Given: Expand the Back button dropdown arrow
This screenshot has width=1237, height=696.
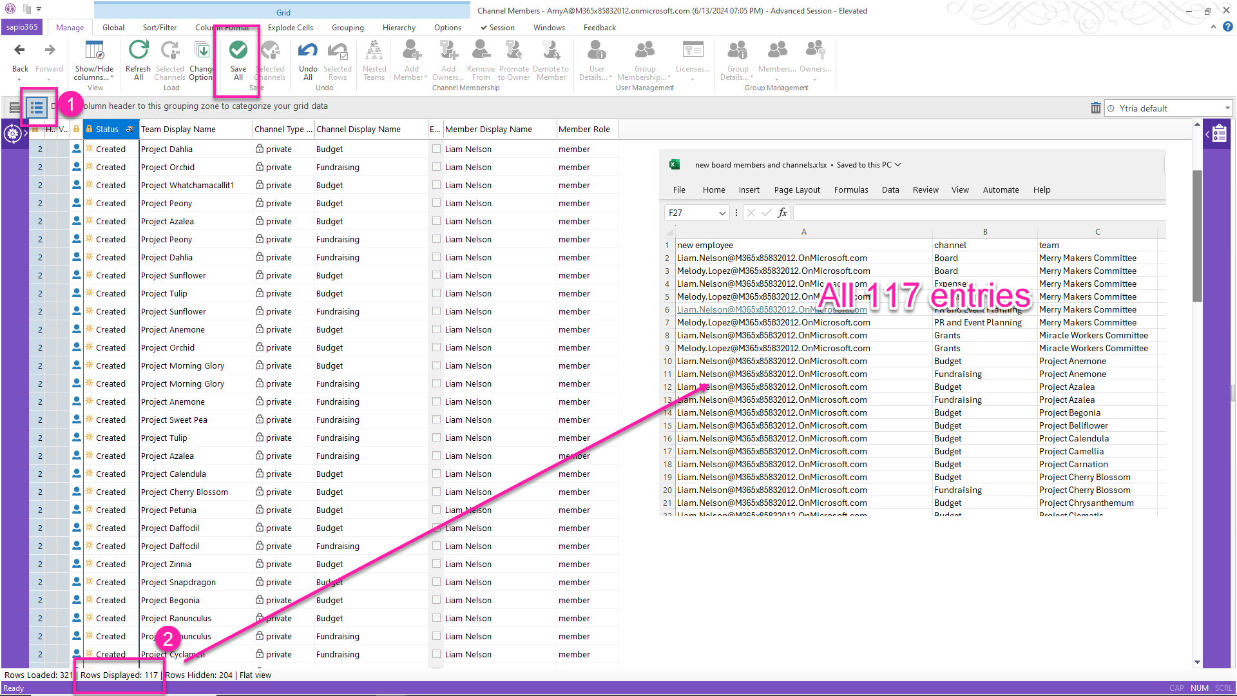Looking at the screenshot, I should pyautogui.click(x=20, y=80).
